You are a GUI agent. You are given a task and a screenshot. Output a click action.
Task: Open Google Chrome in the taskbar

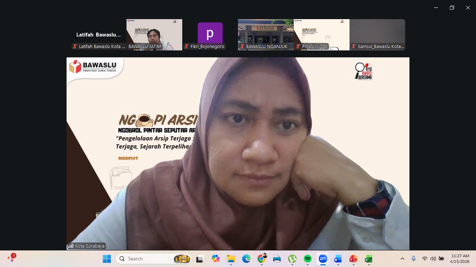[262, 259]
